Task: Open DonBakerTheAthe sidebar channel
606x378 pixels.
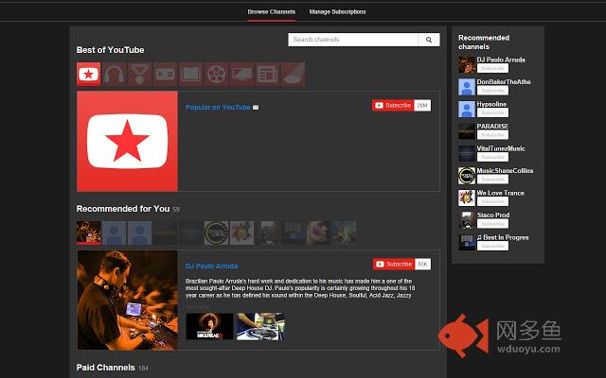Action: click(504, 82)
